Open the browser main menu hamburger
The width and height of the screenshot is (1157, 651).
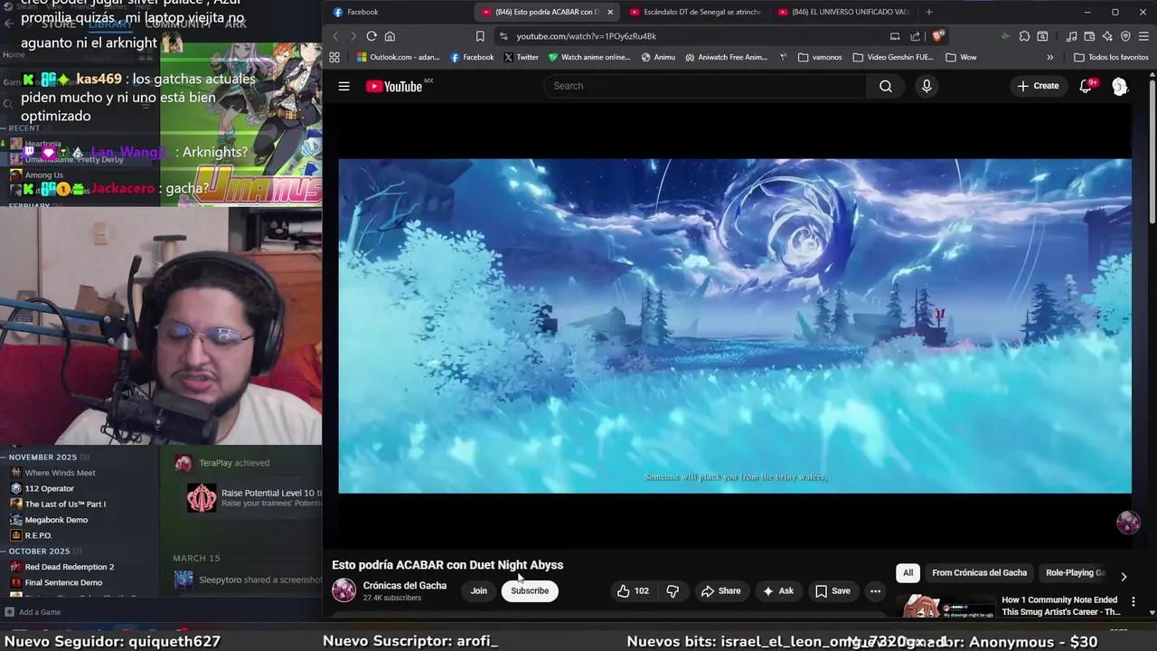1143,36
